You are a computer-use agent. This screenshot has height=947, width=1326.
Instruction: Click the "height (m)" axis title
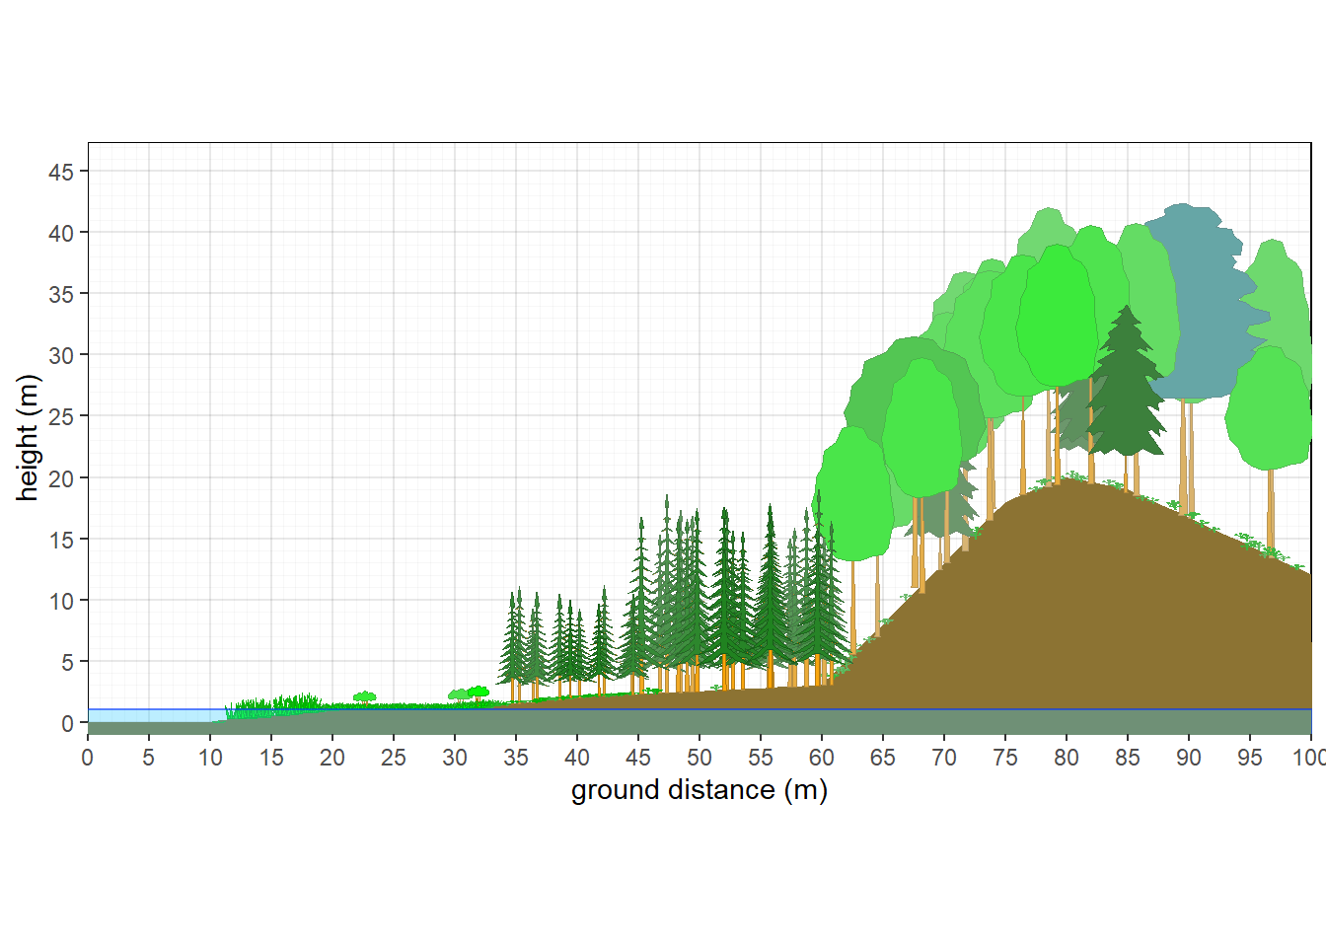[28, 438]
